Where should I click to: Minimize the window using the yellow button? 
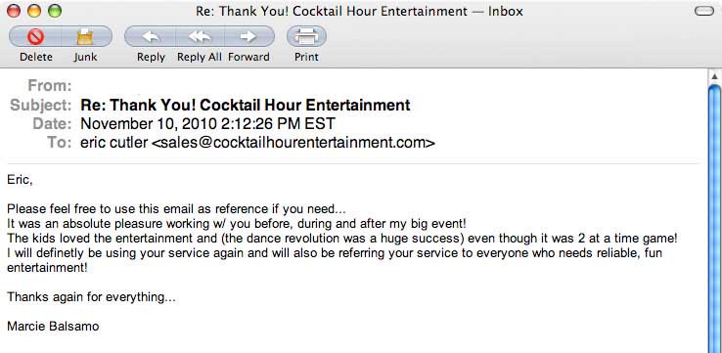click(34, 11)
